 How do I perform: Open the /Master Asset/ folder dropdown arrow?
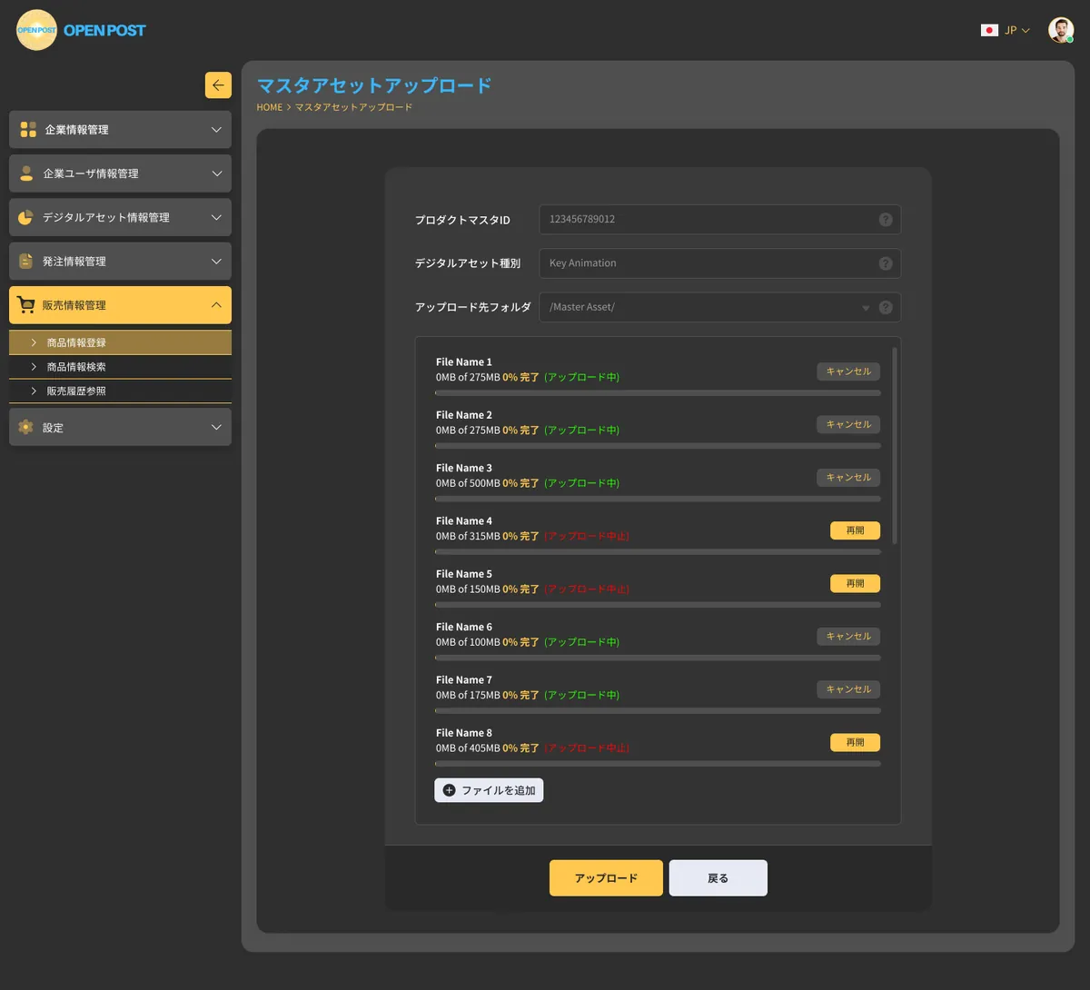[866, 308]
